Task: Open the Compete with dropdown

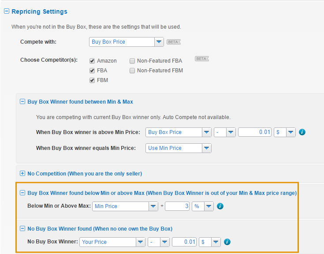Action: [127, 42]
